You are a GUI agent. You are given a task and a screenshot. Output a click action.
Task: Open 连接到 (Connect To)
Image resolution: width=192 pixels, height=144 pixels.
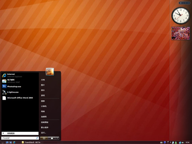pyautogui.click(x=44, y=117)
